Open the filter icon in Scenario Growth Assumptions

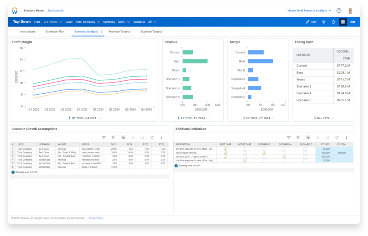(103, 137)
